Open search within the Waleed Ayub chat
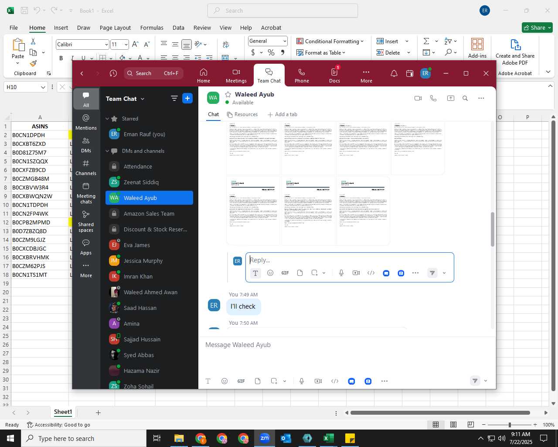The height and width of the screenshot is (447, 558). click(x=465, y=98)
